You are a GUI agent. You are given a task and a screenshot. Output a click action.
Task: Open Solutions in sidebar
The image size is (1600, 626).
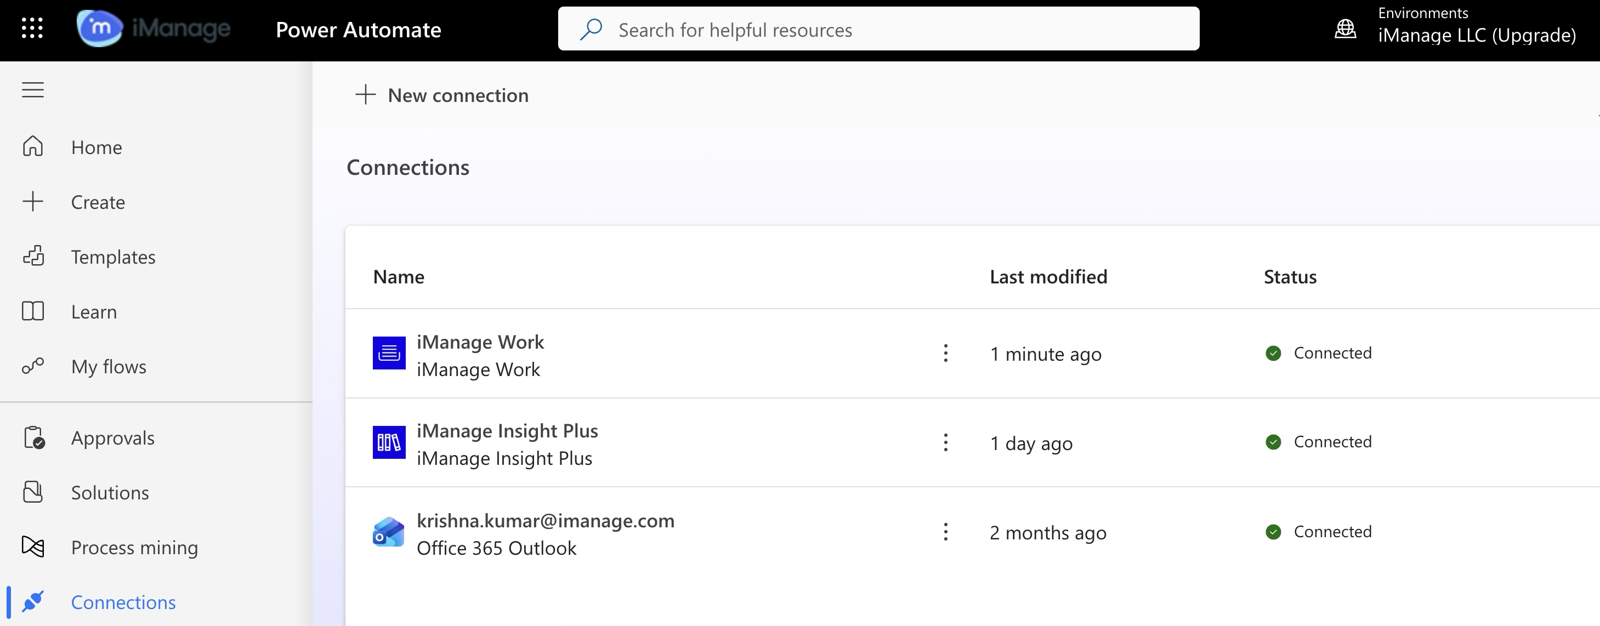point(110,492)
